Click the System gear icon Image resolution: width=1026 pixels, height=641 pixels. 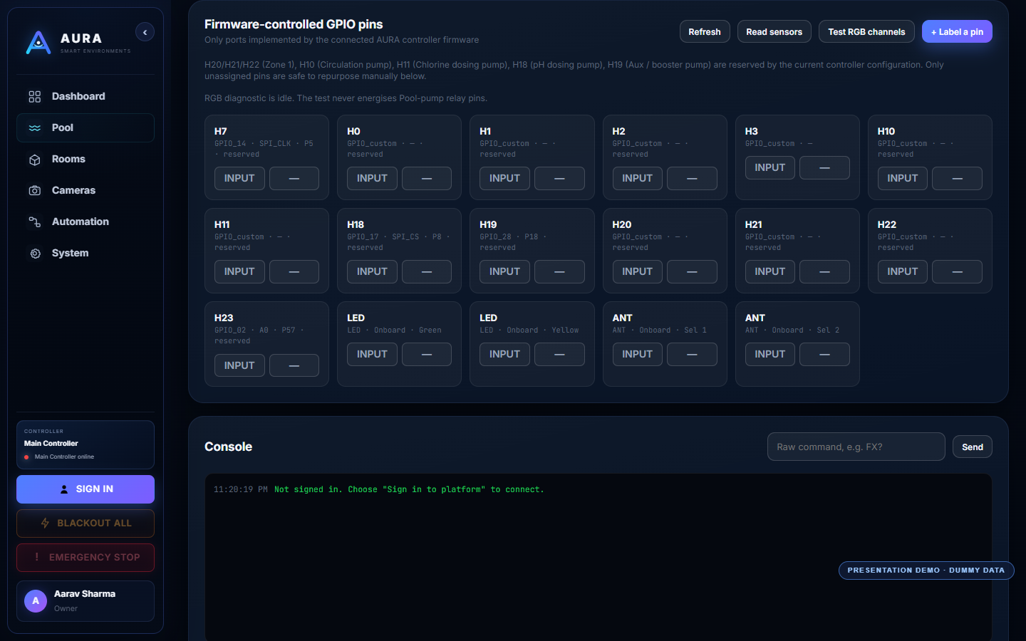[x=34, y=254]
